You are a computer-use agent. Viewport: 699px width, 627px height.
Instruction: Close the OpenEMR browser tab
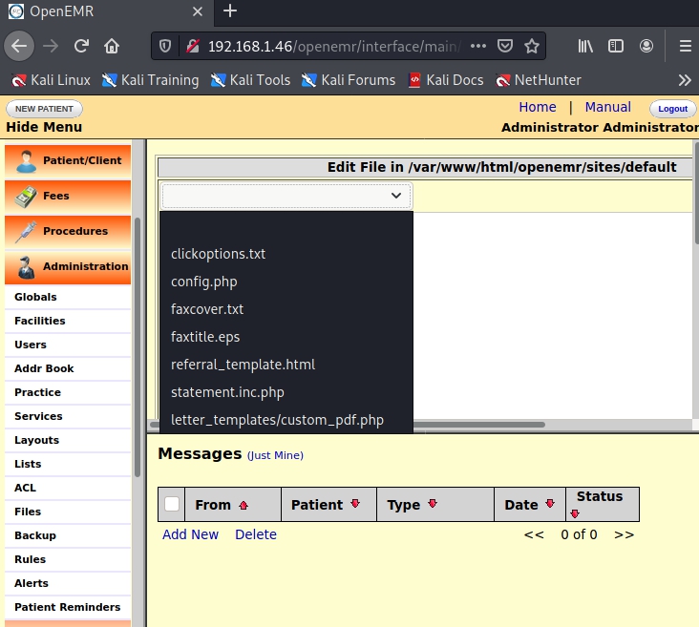[198, 11]
